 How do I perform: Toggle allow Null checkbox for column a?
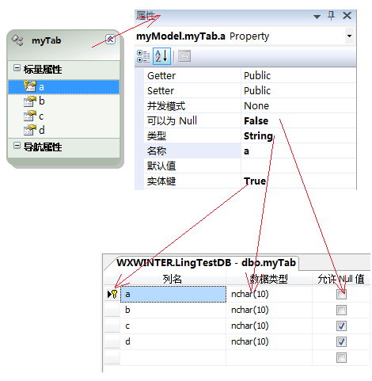(x=341, y=295)
